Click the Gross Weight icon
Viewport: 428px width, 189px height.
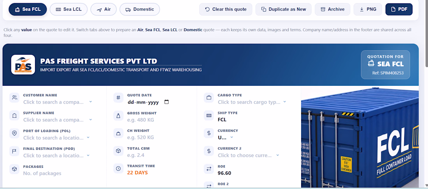click(x=118, y=116)
